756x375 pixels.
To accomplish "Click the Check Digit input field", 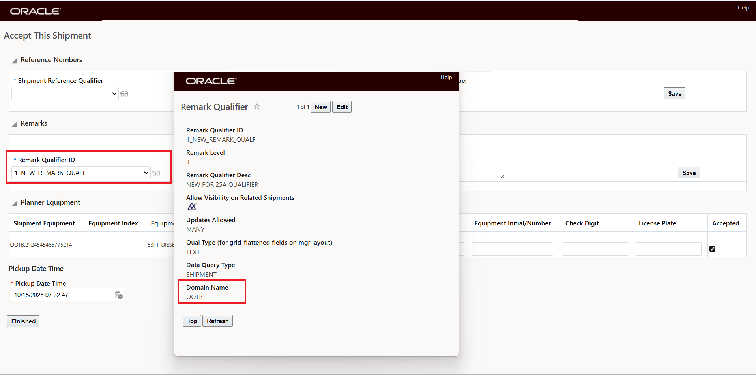I will [595, 249].
